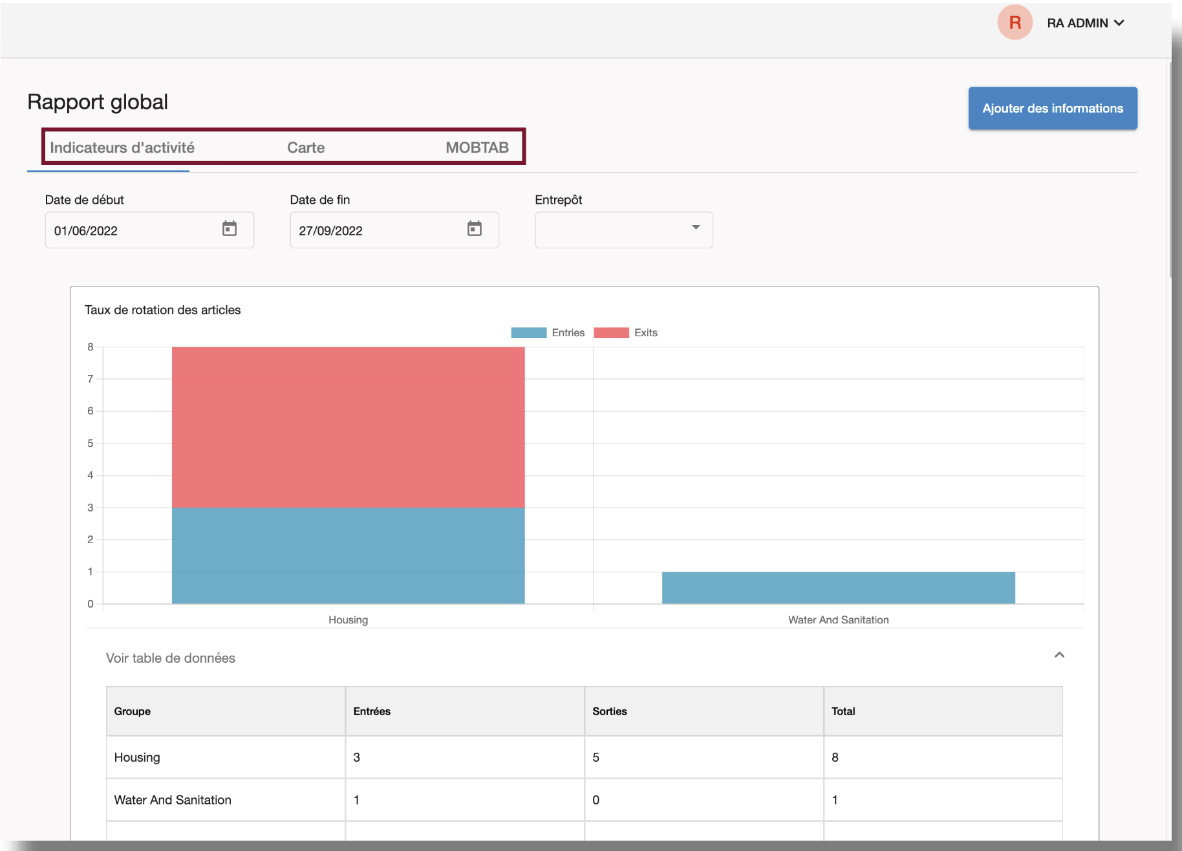
Task: Open the Date de début calendar picker
Action: [x=230, y=229]
